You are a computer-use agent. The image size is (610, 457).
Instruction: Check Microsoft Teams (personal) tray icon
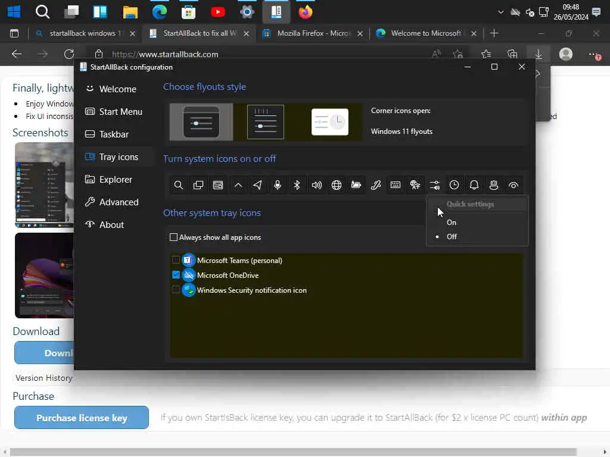coord(176,260)
